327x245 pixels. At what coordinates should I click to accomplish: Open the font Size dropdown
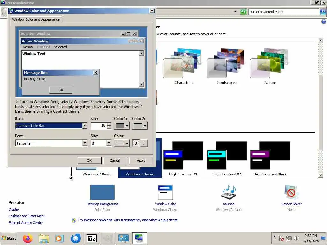click(x=109, y=143)
